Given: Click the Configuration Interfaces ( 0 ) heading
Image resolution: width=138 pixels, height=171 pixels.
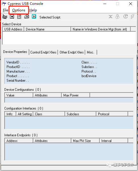Looking at the screenshot, I should click(24, 108).
